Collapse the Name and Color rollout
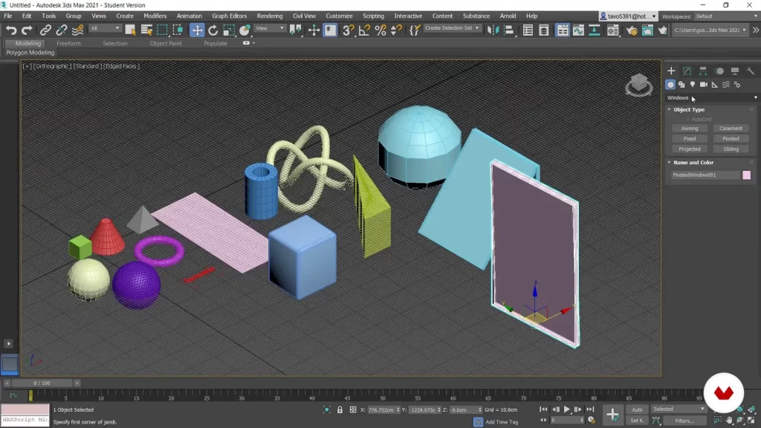 point(693,163)
